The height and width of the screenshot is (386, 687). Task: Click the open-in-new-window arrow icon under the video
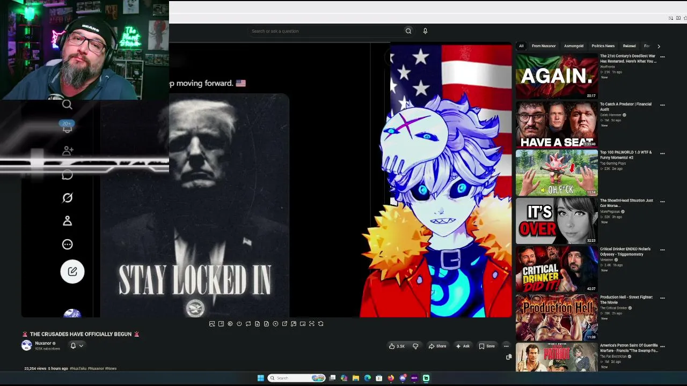[x=284, y=324]
